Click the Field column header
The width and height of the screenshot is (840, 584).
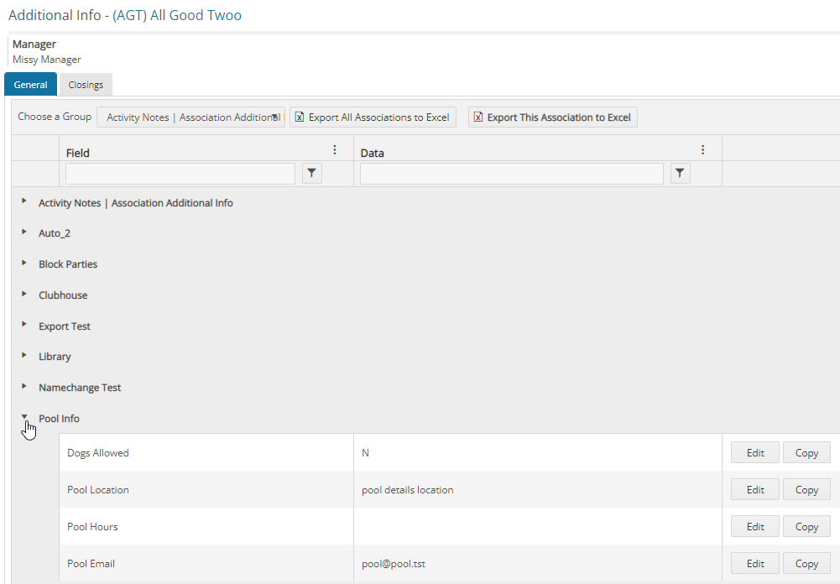(x=78, y=154)
